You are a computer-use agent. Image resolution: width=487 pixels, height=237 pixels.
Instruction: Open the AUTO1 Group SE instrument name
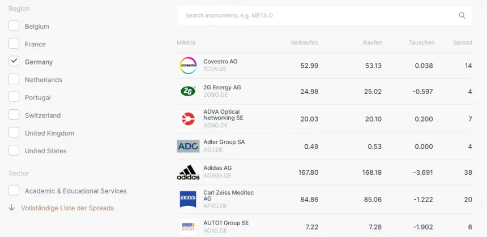click(226, 223)
